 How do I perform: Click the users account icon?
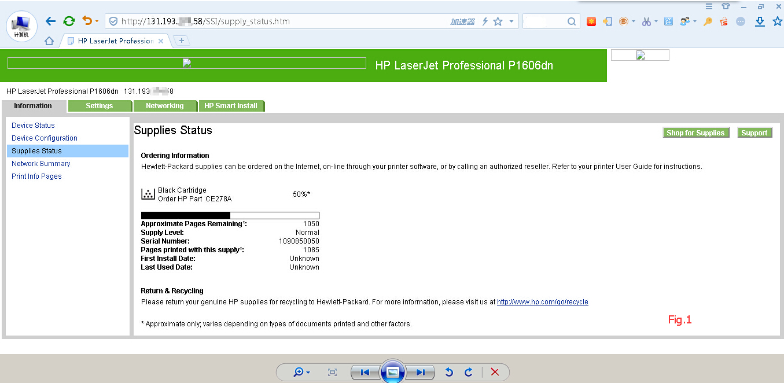(x=685, y=21)
